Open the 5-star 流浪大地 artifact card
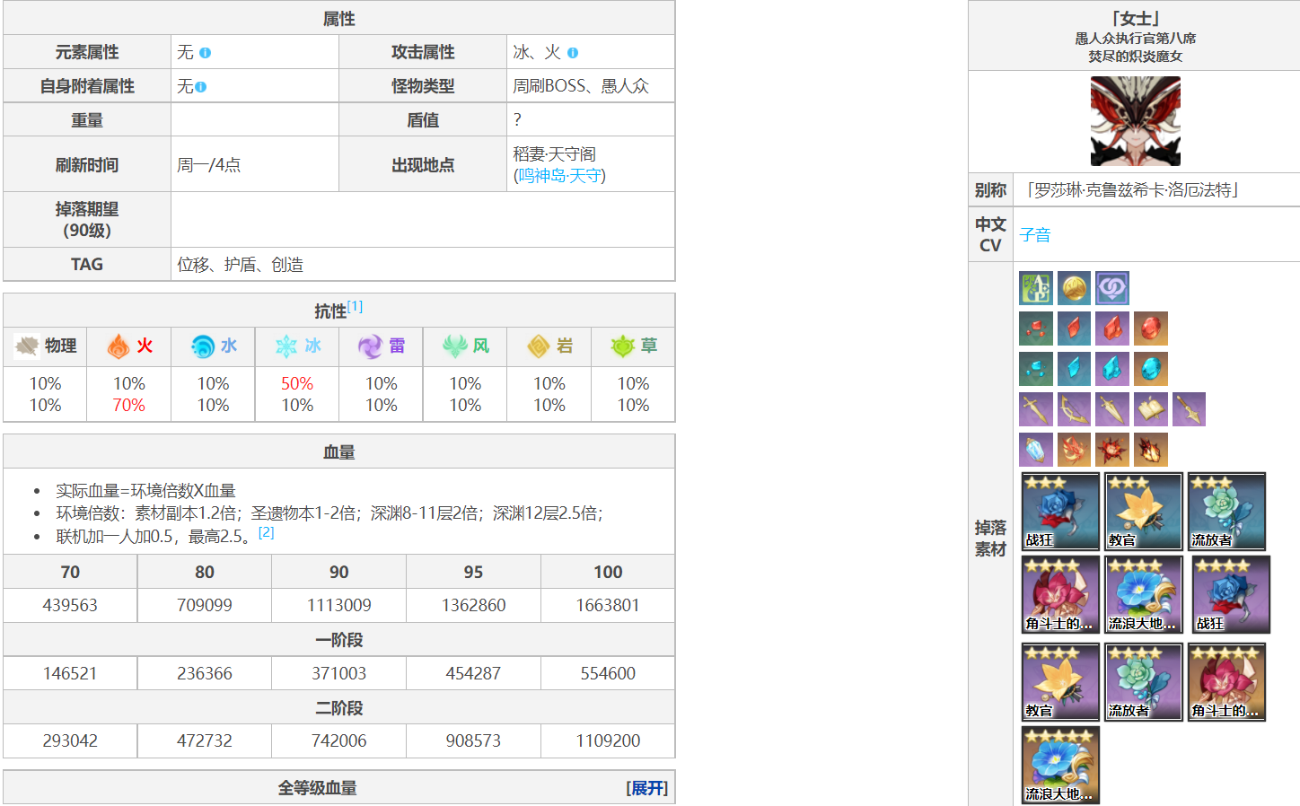The height and width of the screenshot is (806, 1300). [1060, 766]
